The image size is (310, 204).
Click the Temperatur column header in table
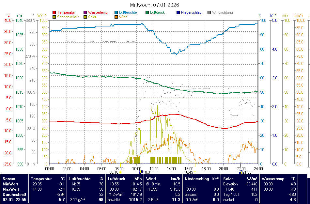pyautogui.click(x=41, y=179)
